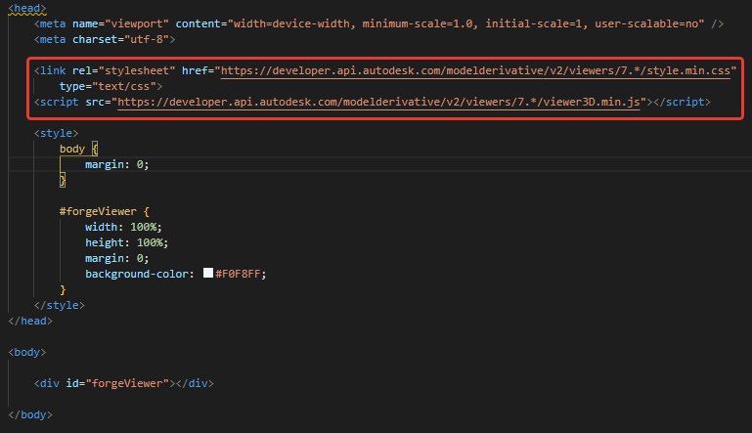Click the closing style tag

tap(60, 305)
